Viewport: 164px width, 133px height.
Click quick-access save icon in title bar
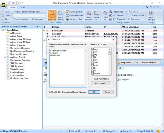[10, 3]
